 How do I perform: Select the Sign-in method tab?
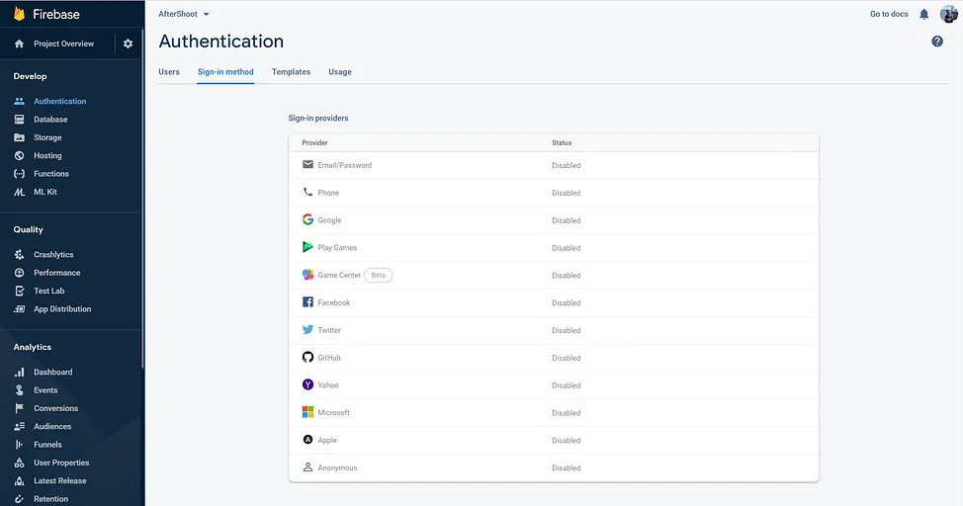pyautogui.click(x=225, y=72)
